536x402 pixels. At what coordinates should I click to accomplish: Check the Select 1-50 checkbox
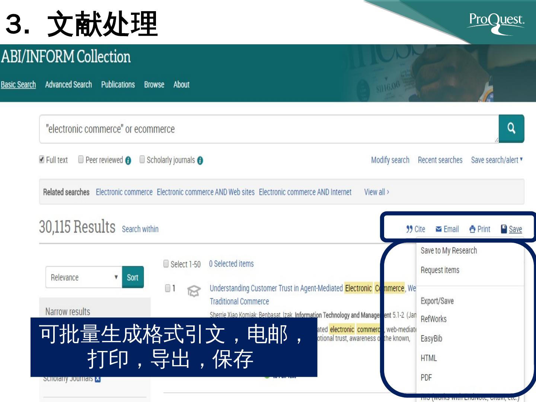point(166,264)
